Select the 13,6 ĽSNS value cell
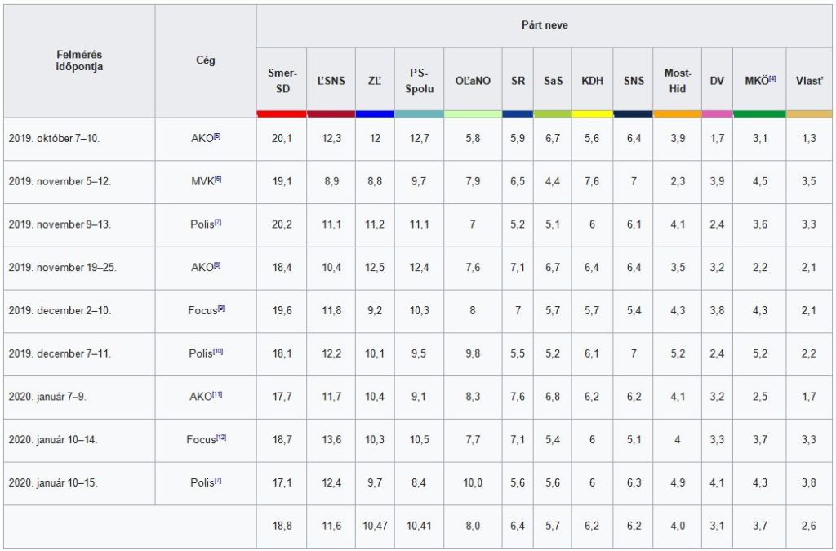Image resolution: width=836 pixels, height=551 pixels. [x=331, y=440]
